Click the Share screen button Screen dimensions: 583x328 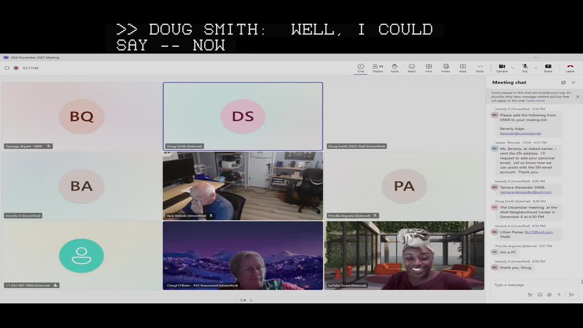pos(548,68)
